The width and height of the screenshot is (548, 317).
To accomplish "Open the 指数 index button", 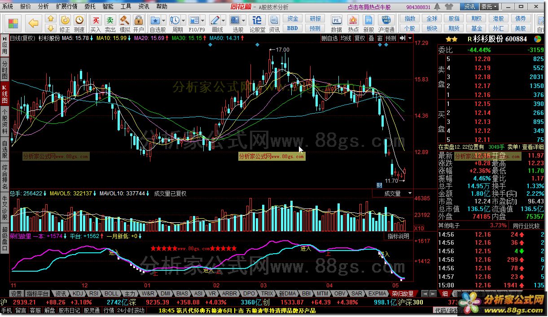I will click(410, 18).
